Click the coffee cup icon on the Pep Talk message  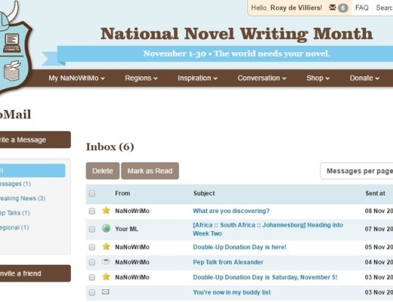click(x=106, y=262)
